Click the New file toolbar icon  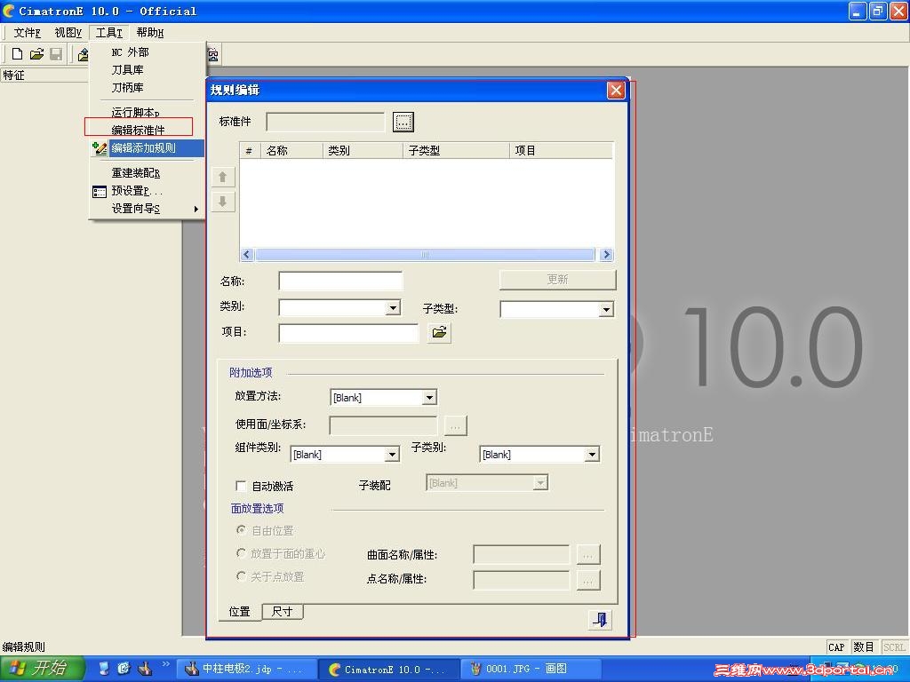coord(18,54)
